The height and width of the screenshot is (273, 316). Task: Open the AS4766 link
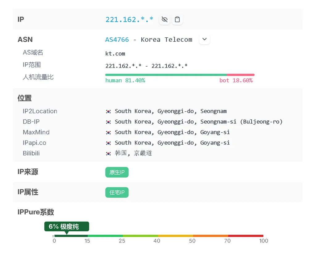(117, 39)
